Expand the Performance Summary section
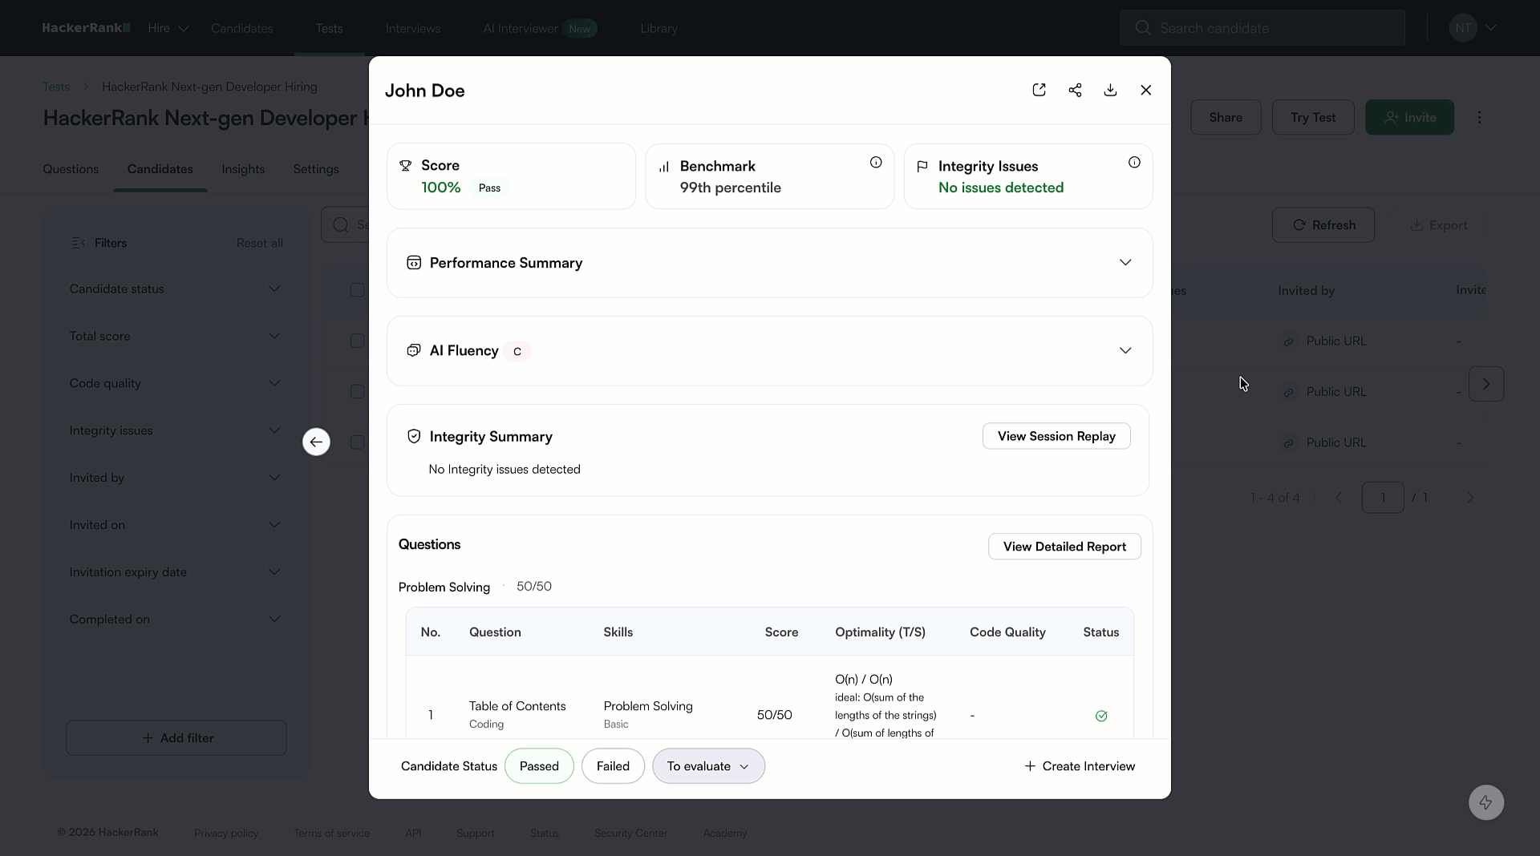 (1125, 262)
